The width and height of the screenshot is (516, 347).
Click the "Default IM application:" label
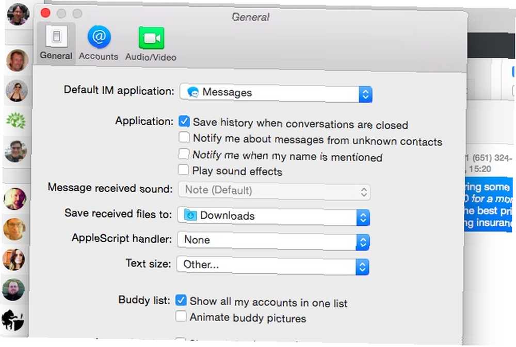pos(119,90)
